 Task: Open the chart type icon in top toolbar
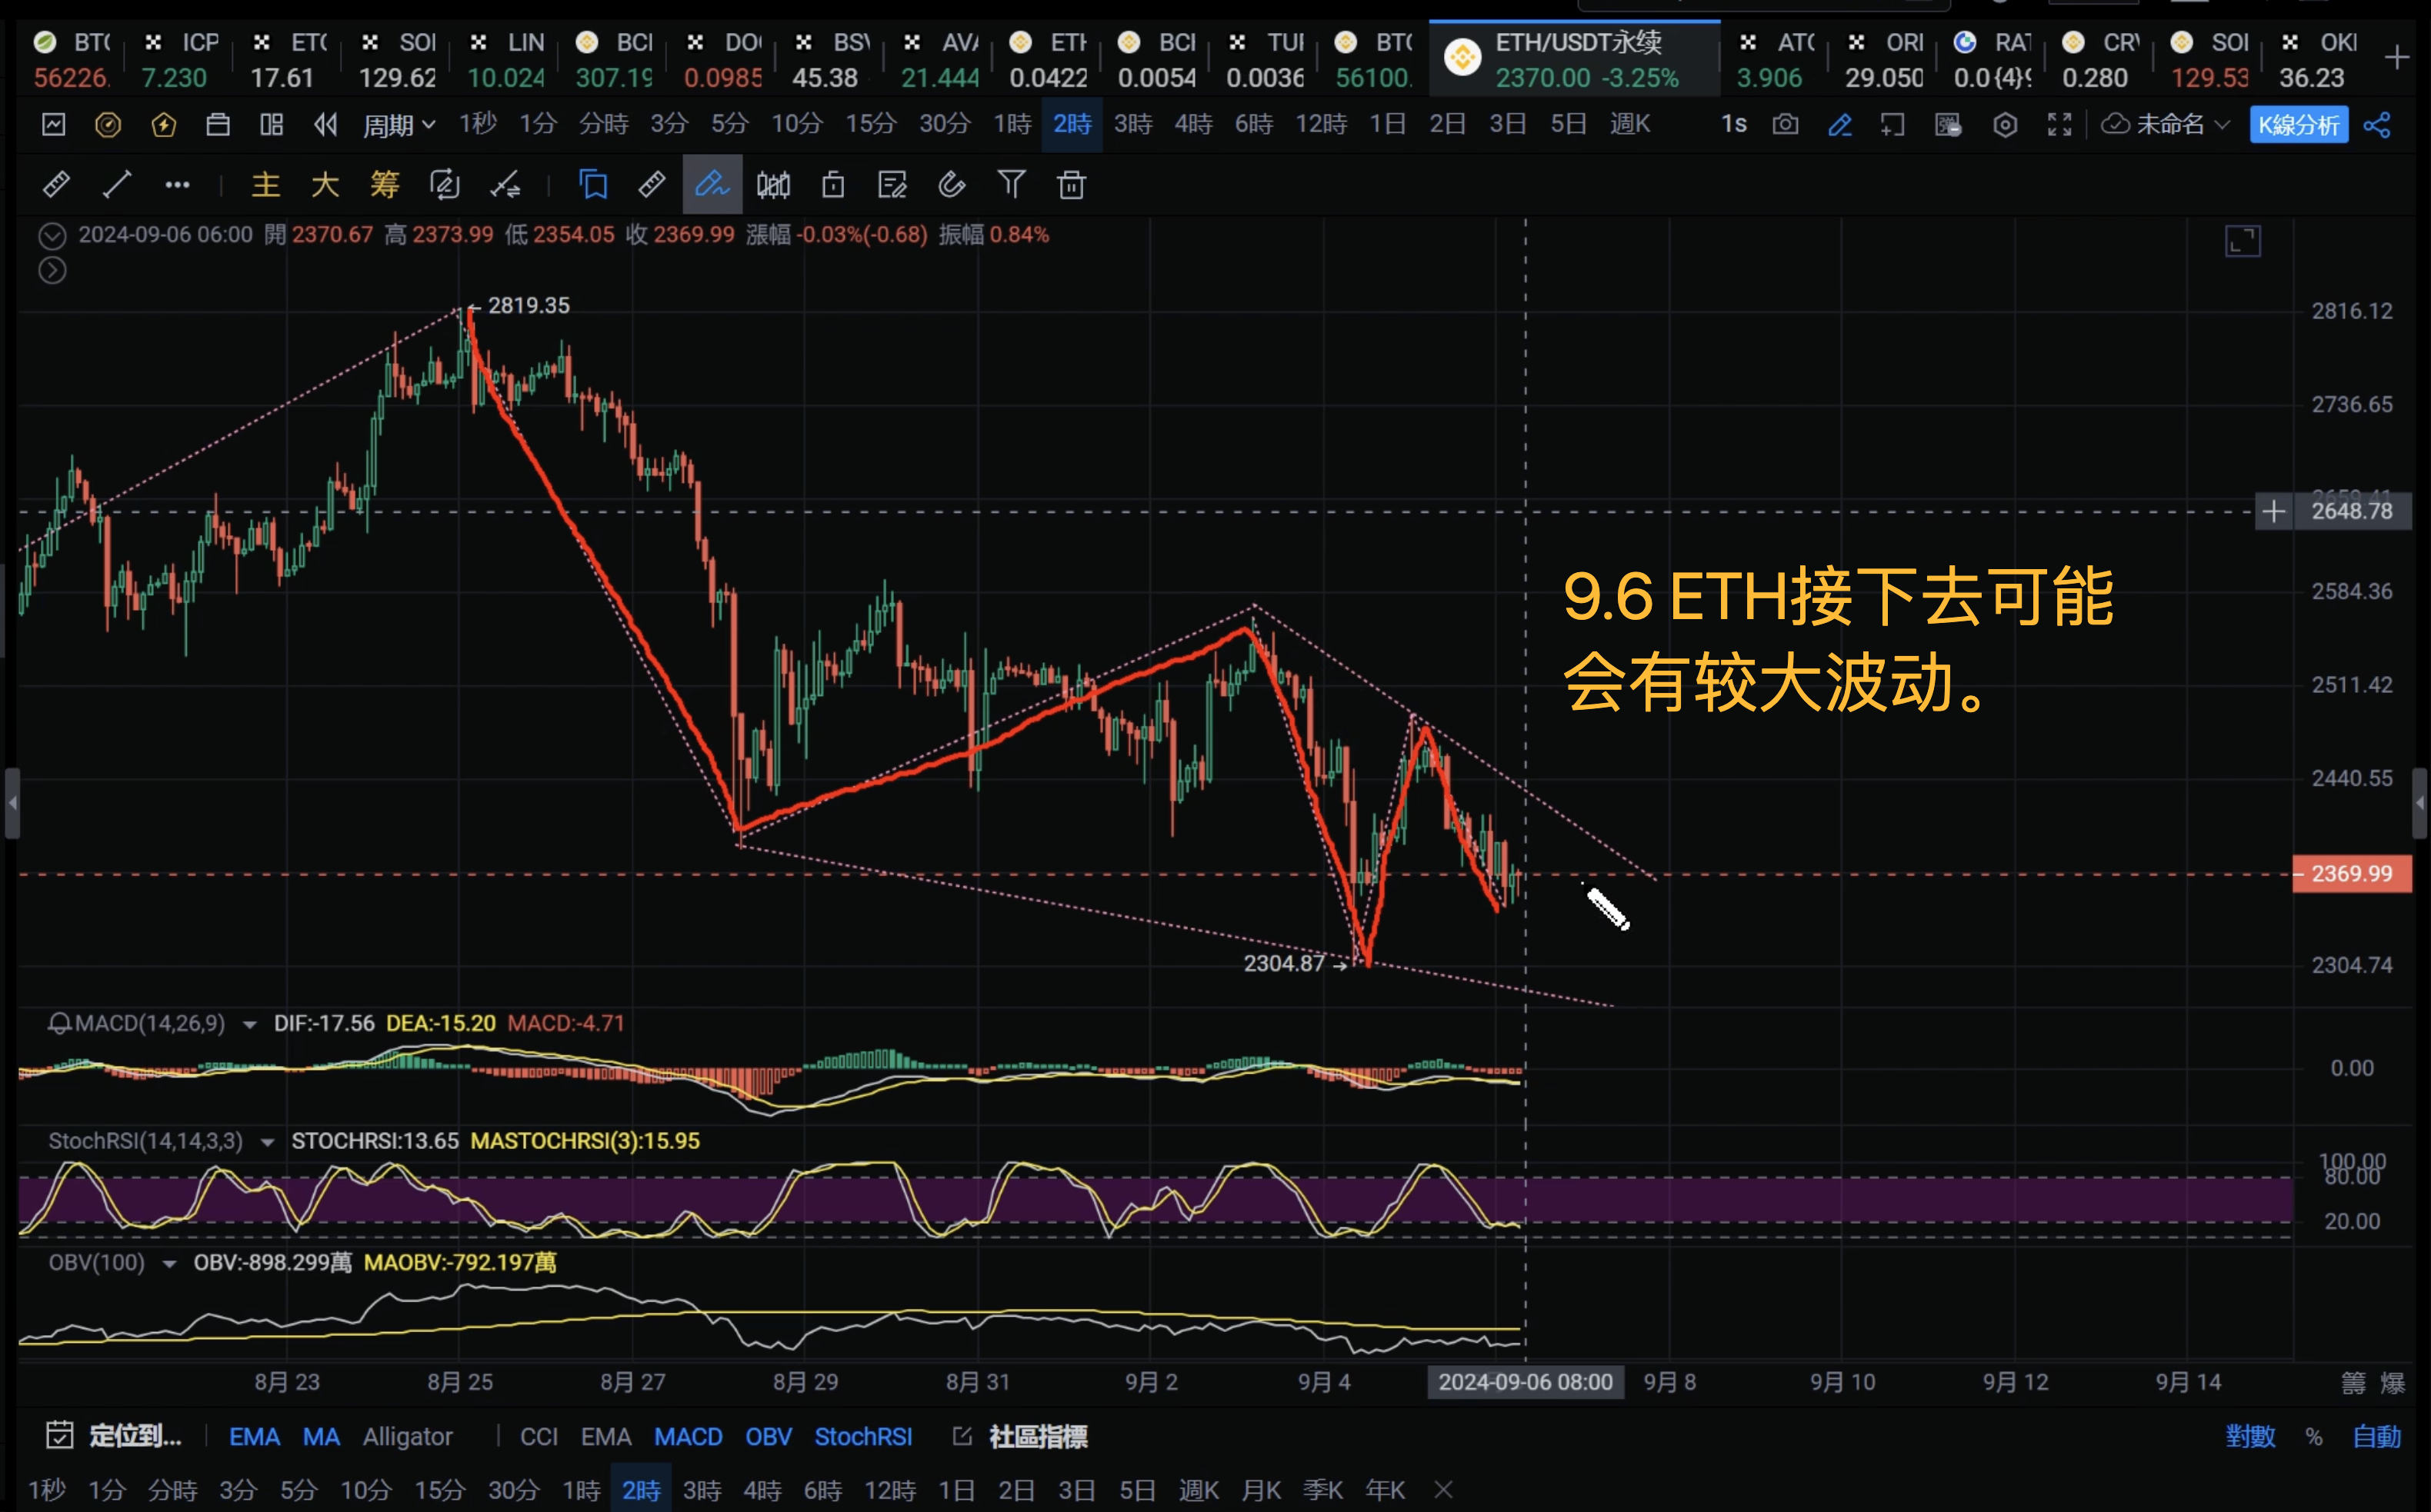[x=54, y=124]
